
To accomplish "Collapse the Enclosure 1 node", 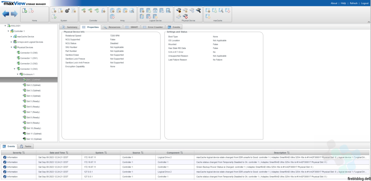I will click(17, 74).
